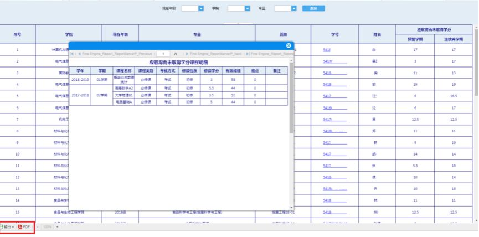
Task: Go to previous page in popup toolbar
Action: 115,54
